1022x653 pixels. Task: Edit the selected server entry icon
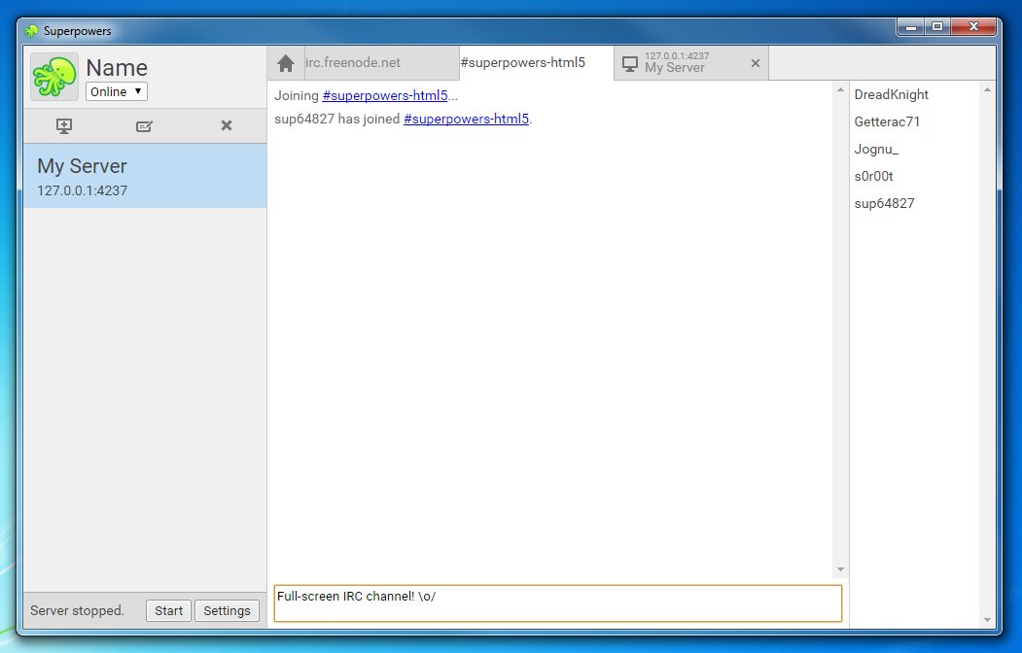145,125
